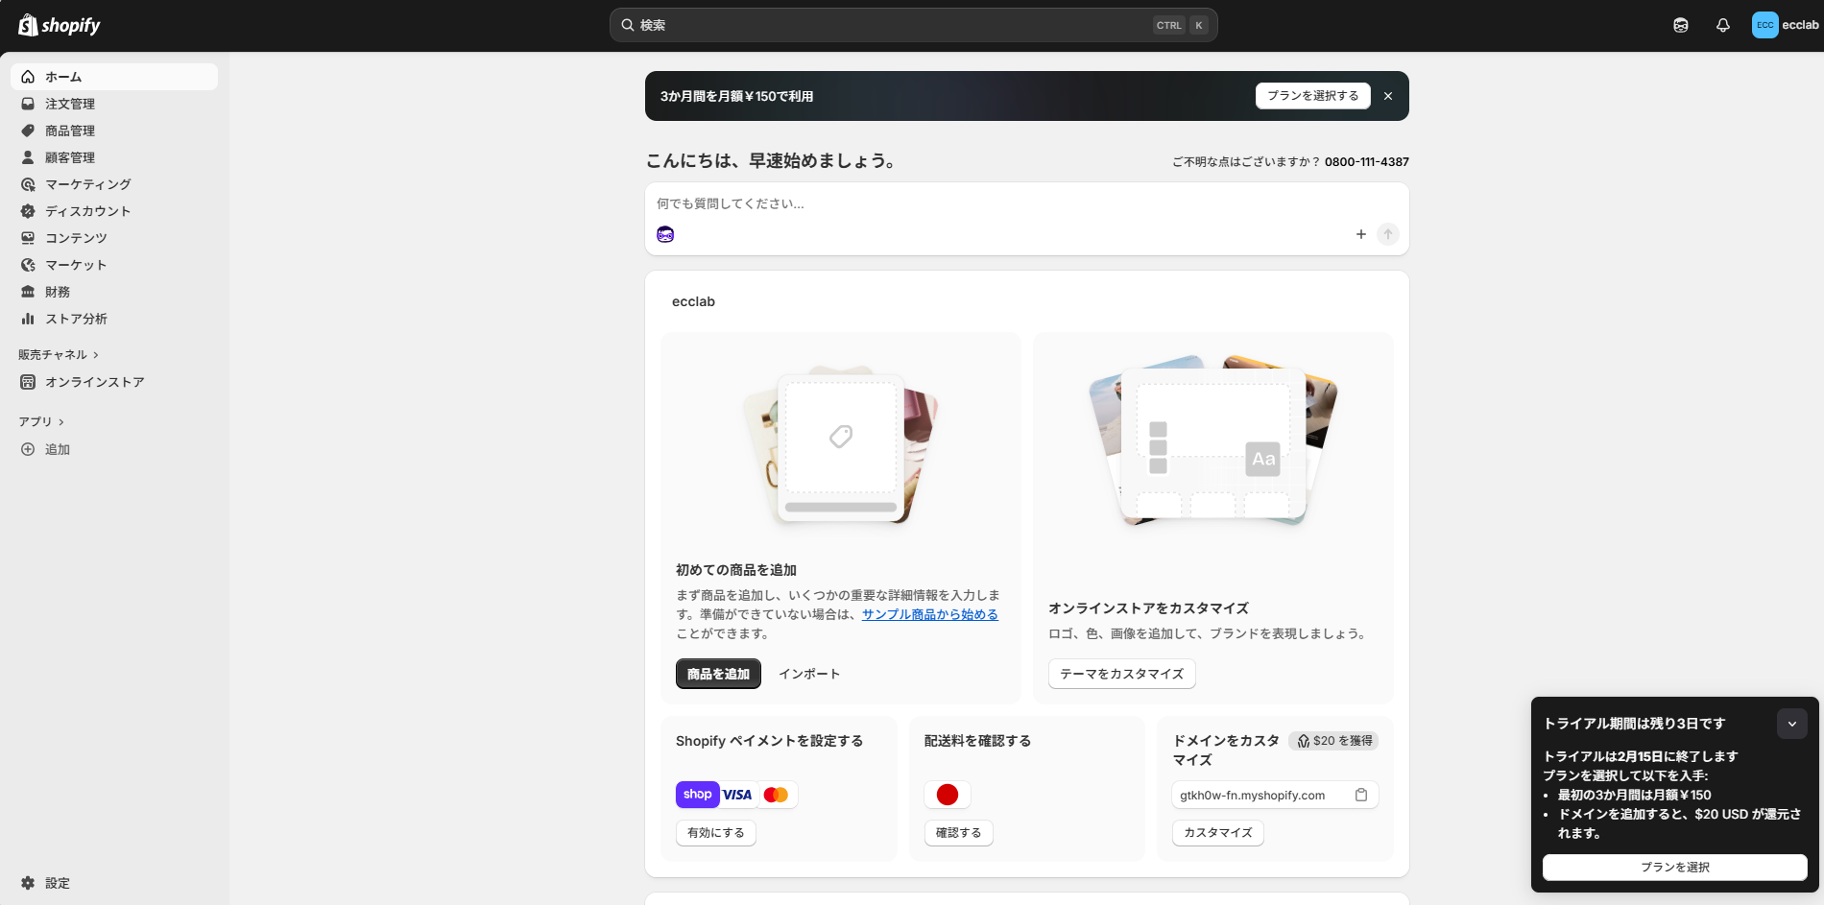The image size is (1824, 905).
Task: Click the 追加 plus icon under アプリ
Action: (28, 449)
